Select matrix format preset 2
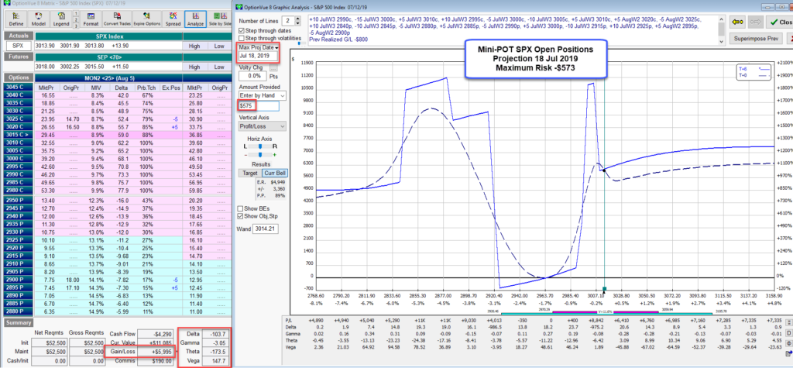Viewport: 793px width, 368px height. [76, 19]
